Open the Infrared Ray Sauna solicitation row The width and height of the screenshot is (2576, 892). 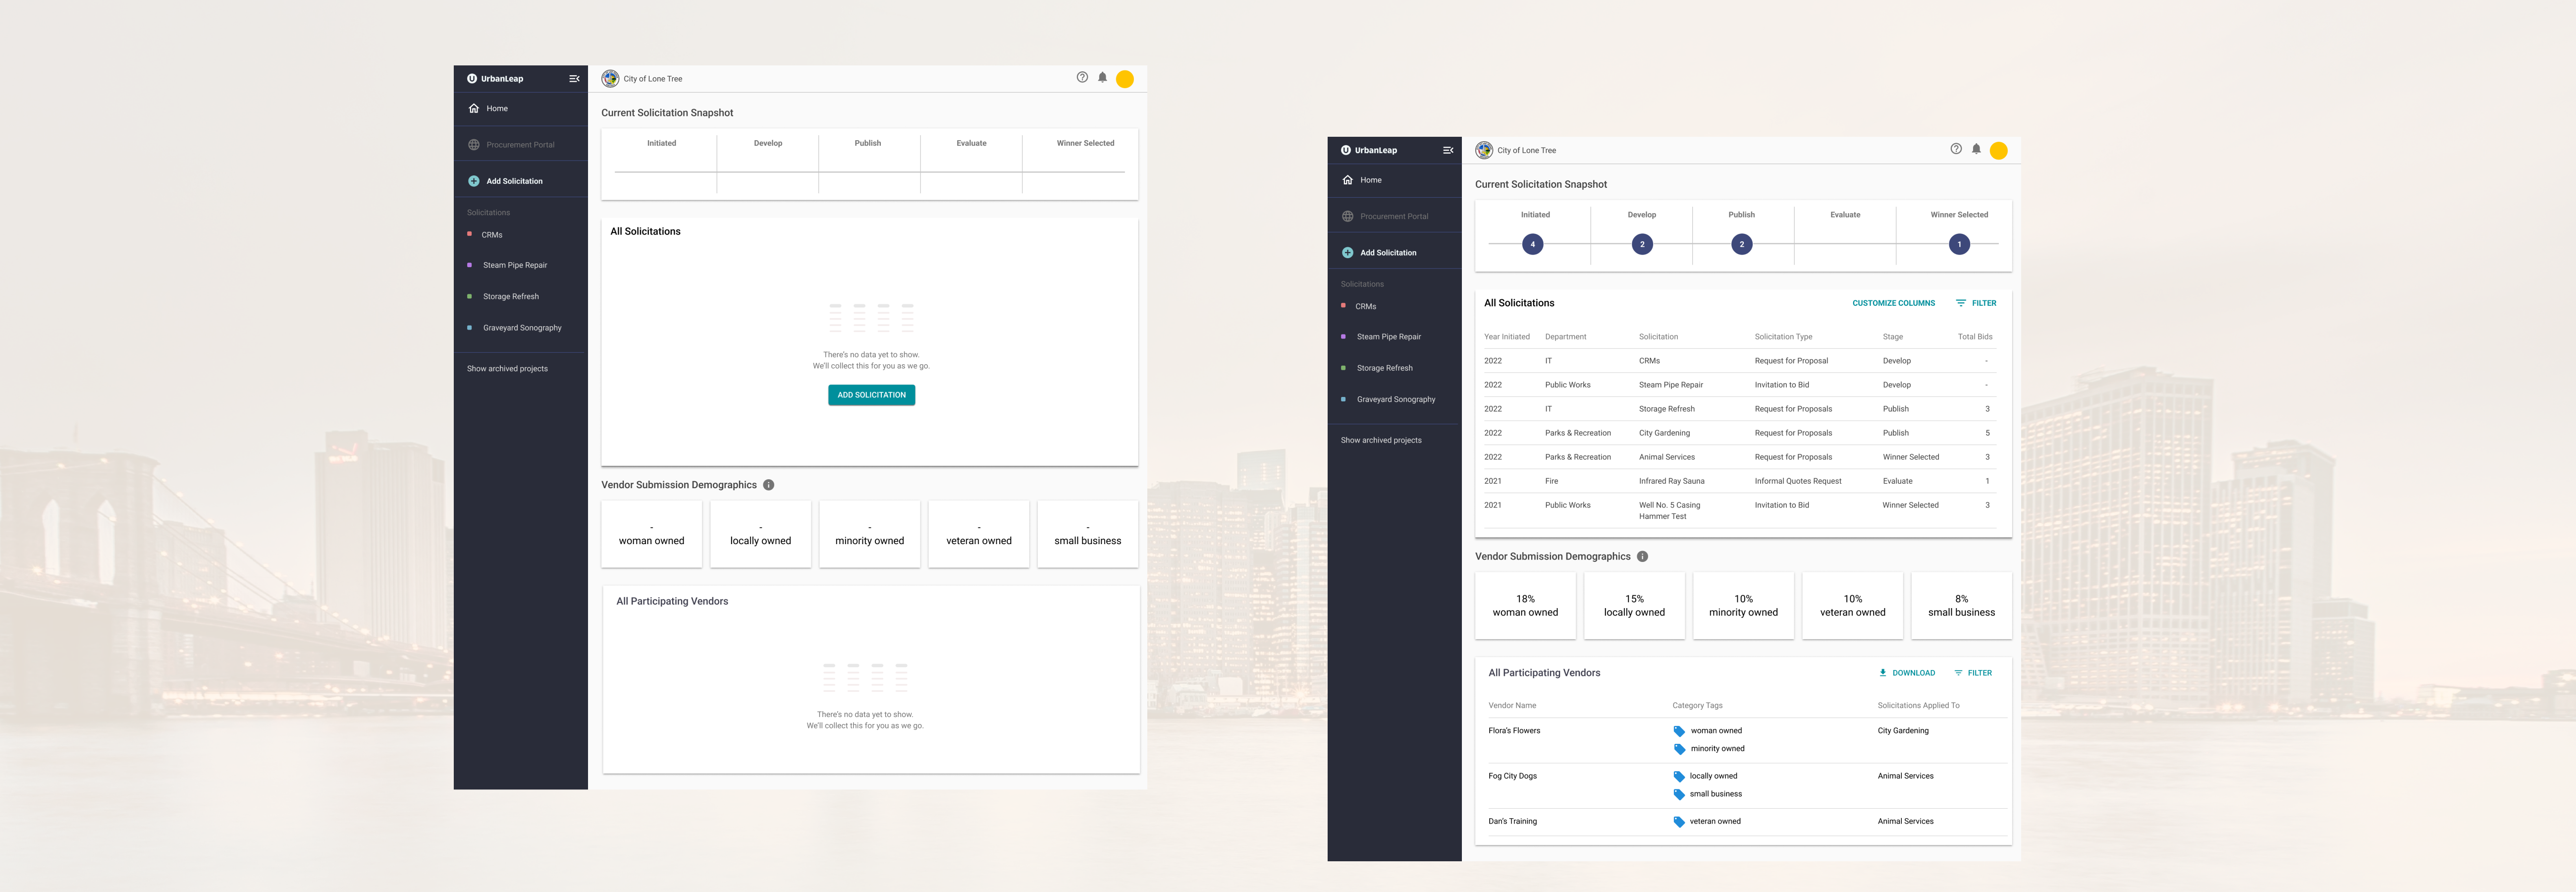1671,481
